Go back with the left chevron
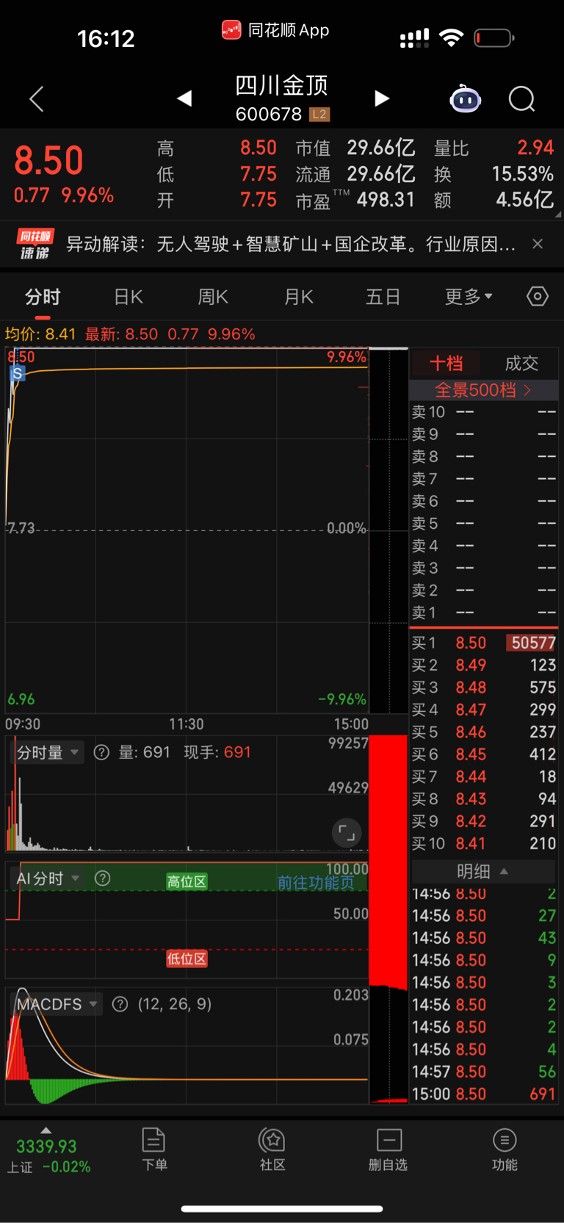The width and height of the screenshot is (564, 1223). tap(37, 98)
